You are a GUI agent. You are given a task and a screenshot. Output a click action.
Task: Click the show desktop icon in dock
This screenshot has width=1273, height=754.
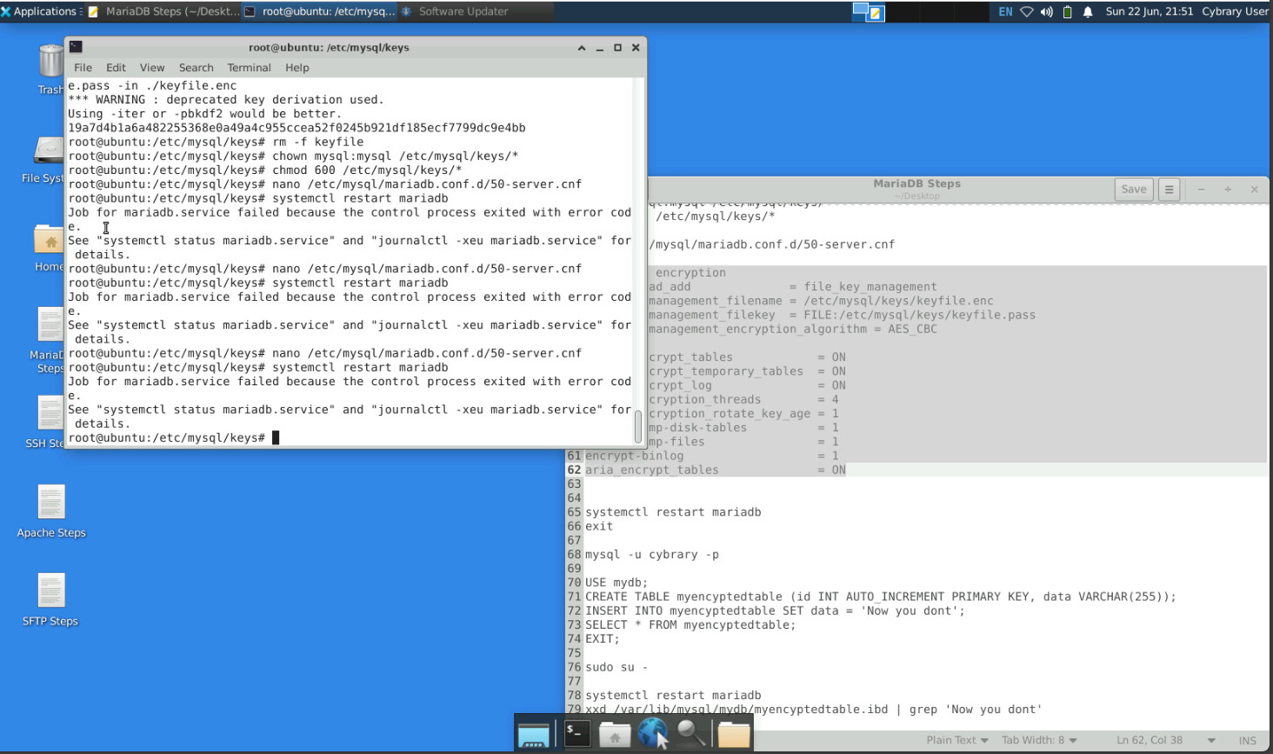[x=534, y=735]
